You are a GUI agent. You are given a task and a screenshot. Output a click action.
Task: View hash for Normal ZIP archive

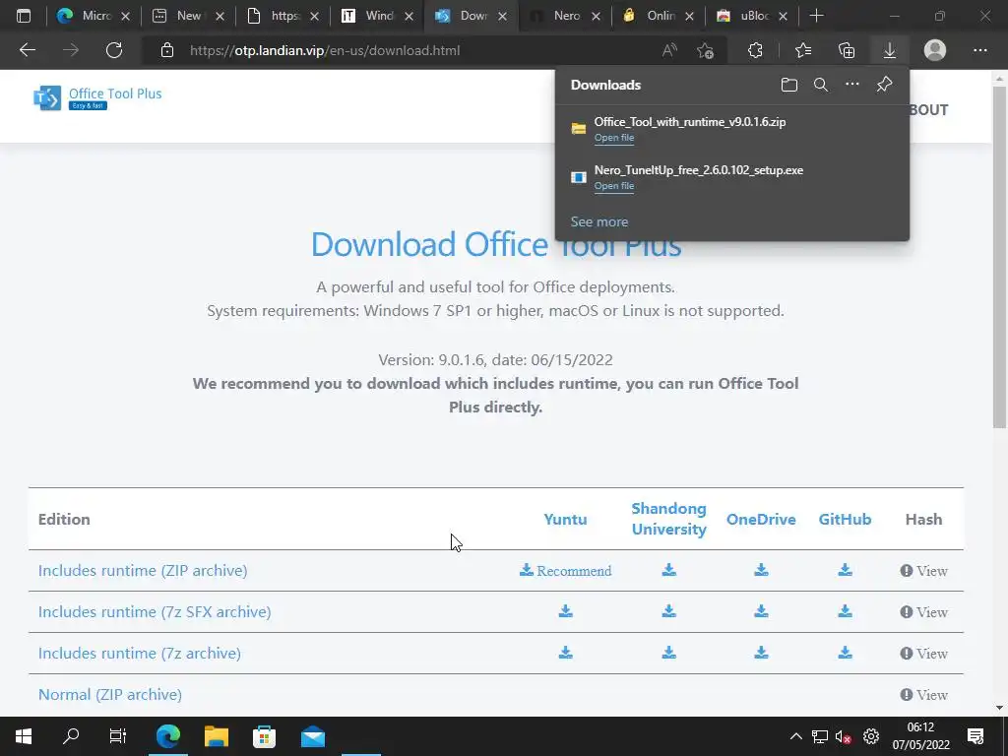click(923, 695)
